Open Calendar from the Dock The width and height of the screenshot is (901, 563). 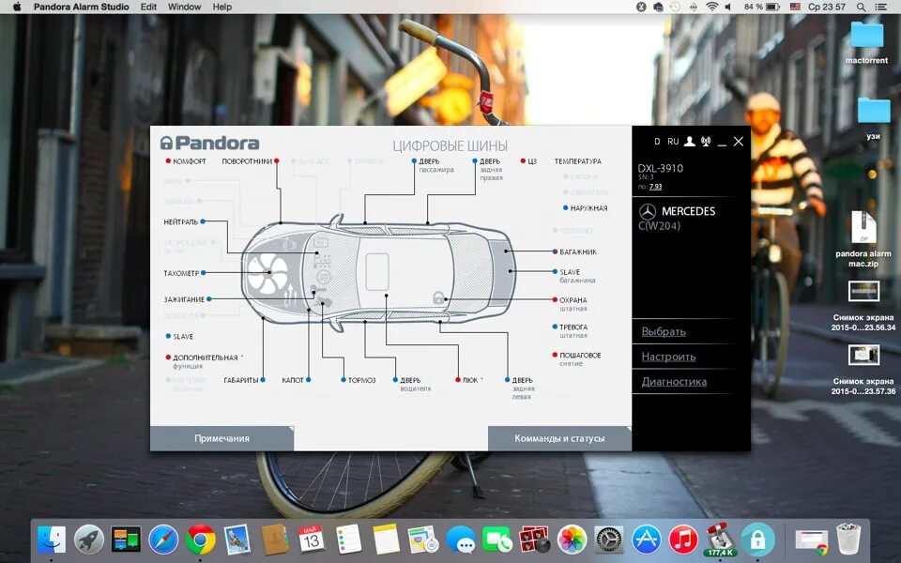point(312,540)
